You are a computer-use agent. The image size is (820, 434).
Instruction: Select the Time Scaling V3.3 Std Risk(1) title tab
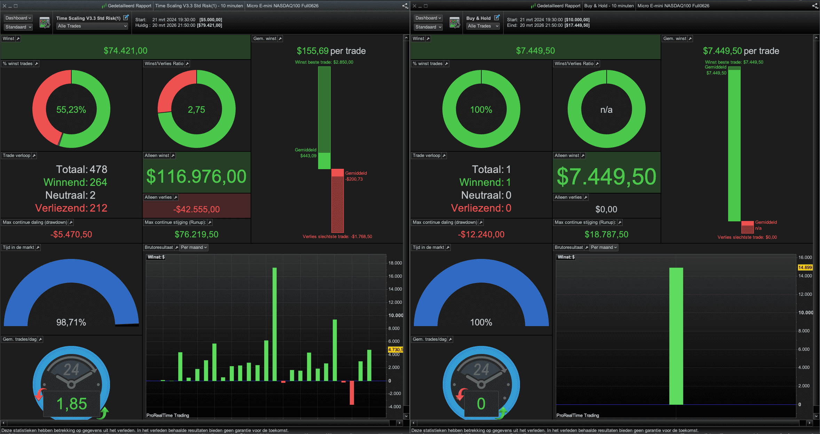click(199, 6)
